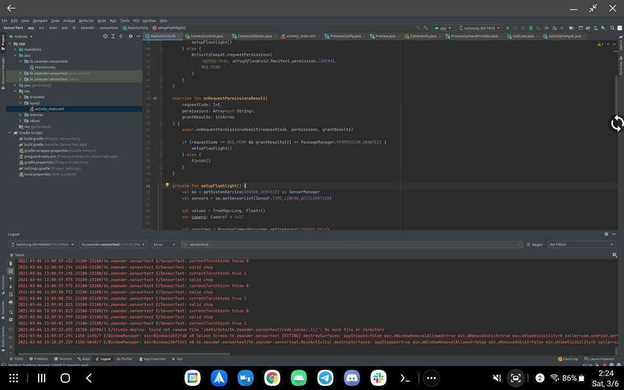Click the Profiler gauge icon in the run toolbar
This screenshot has width=624, height=390.
547,28
